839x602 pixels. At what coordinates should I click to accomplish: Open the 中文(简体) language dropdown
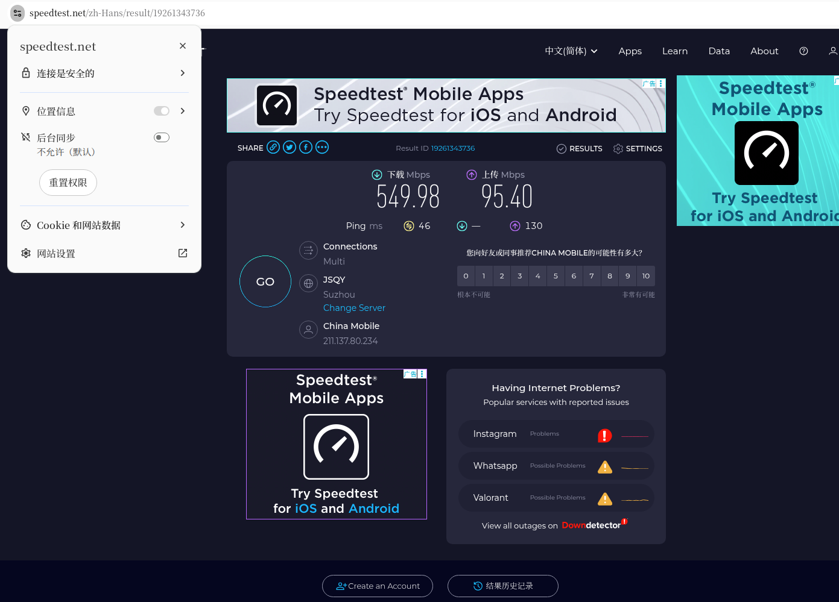click(x=571, y=51)
